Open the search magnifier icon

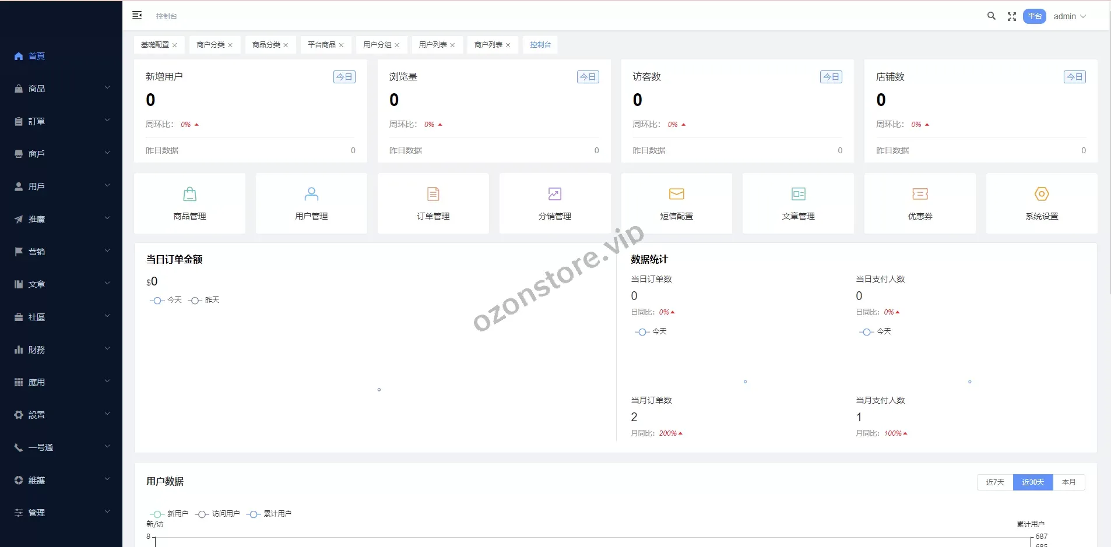coord(991,16)
